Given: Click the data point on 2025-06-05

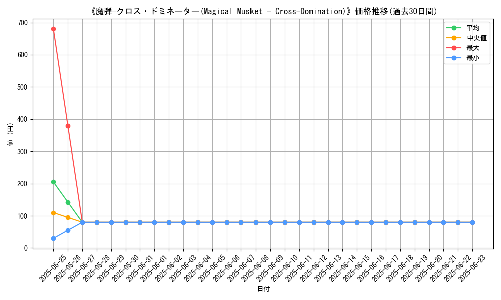Looking at the screenshot, I should click(212, 223).
